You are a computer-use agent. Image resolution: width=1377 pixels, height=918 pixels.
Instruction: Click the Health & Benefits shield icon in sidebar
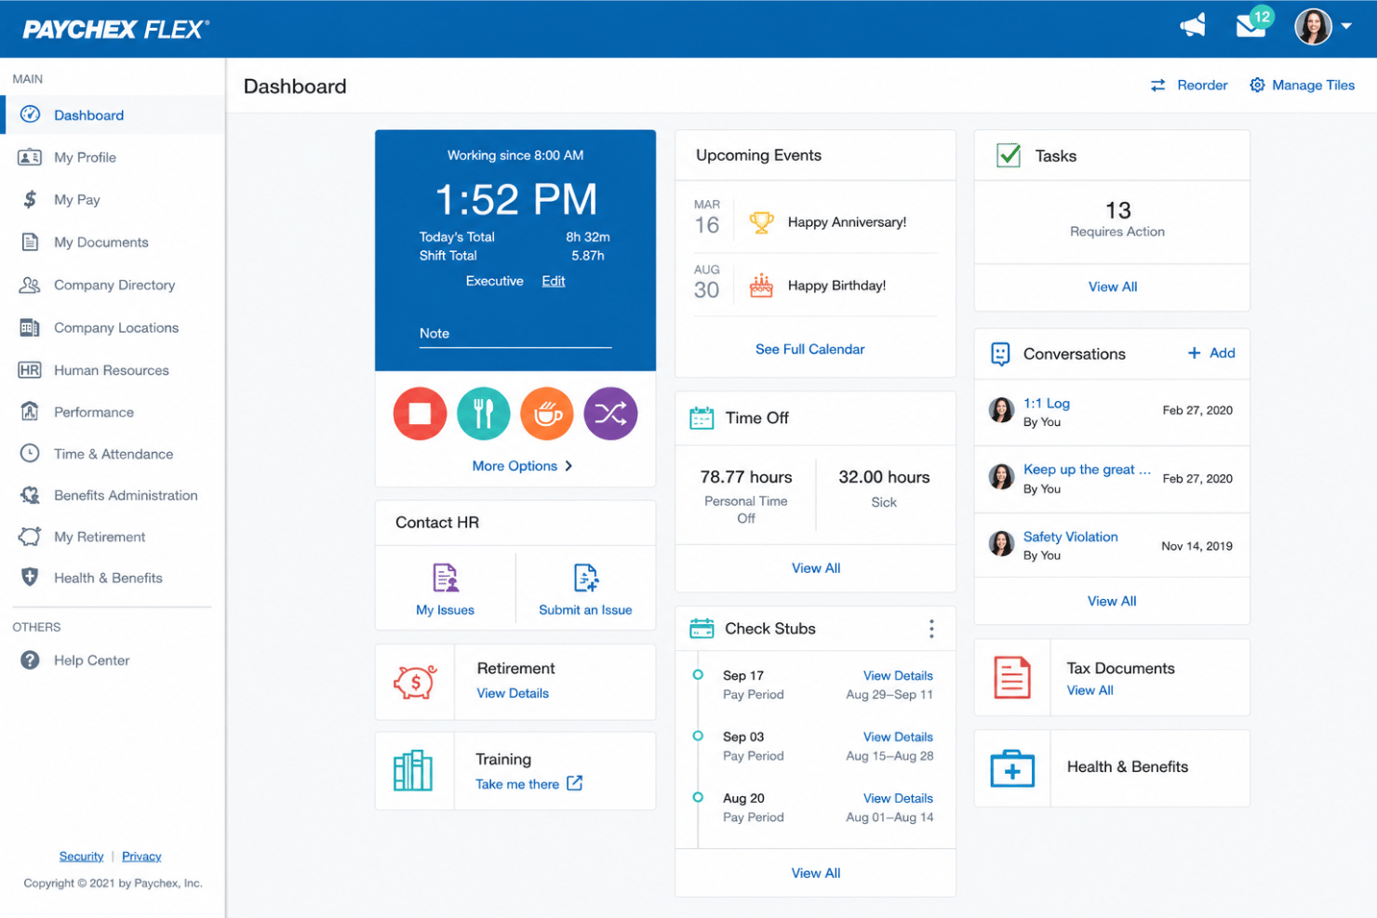point(30,578)
